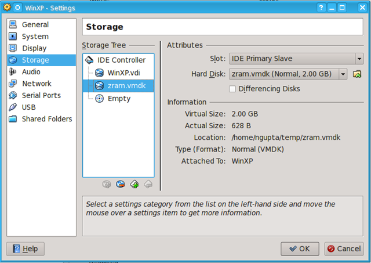Click the gear icon in title bar
Image resolution: width=371 pixels, height=263 pixels.
[x=7, y=8]
